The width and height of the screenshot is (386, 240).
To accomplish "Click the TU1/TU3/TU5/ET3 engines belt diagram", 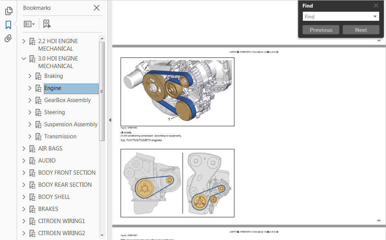I will [x=177, y=183].
